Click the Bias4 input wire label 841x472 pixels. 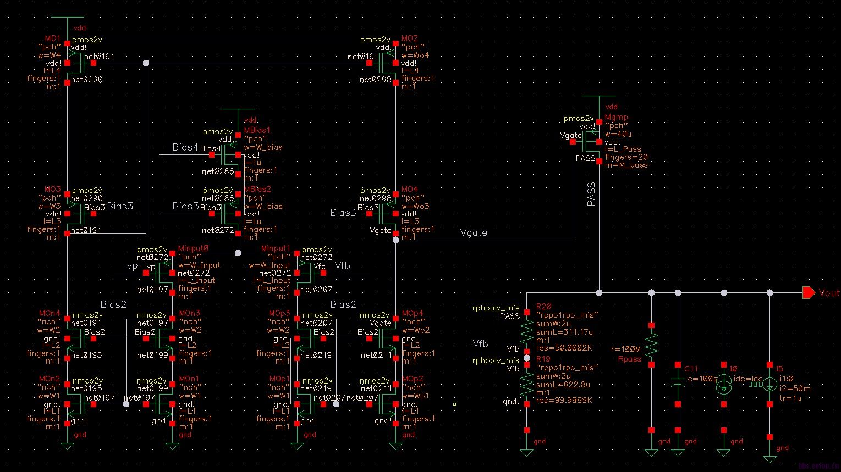(186, 147)
